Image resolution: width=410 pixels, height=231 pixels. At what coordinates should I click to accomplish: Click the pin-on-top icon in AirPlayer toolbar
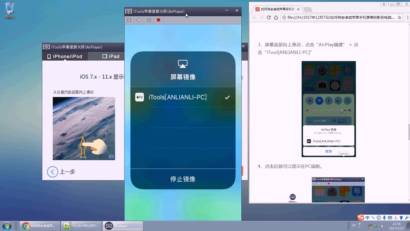coord(139,20)
